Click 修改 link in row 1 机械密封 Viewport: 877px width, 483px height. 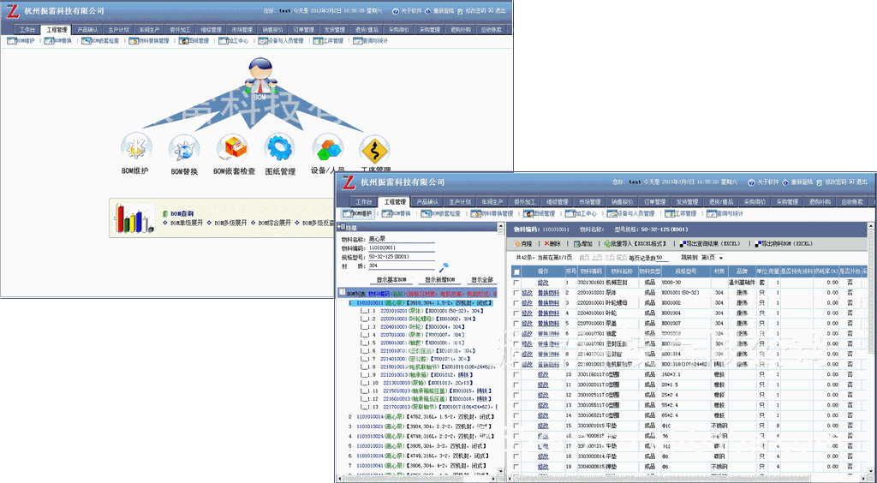pos(542,283)
